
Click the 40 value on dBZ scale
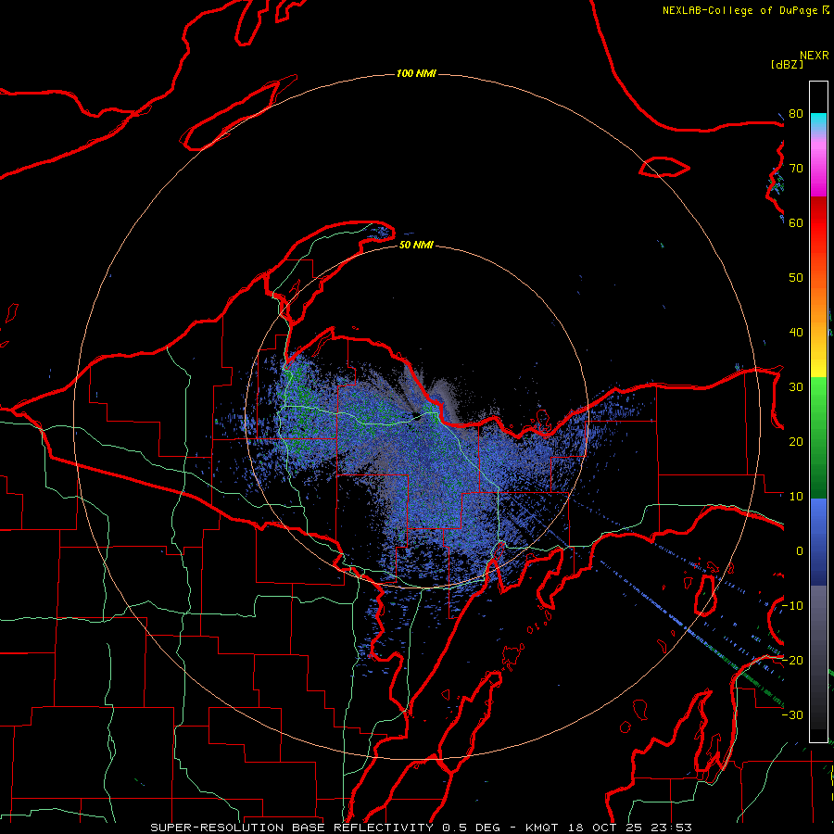(x=796, y=333)
